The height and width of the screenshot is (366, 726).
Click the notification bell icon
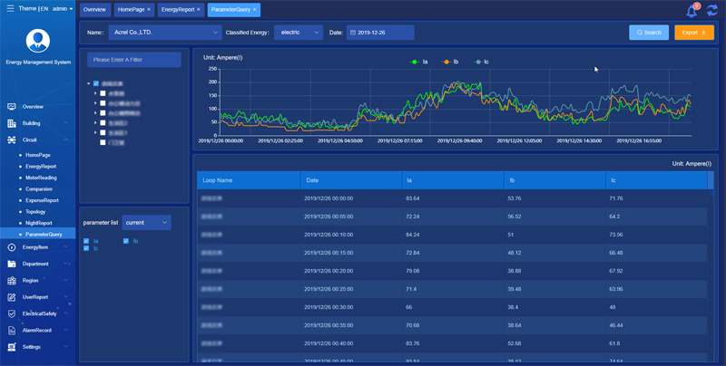click(692, 11)
